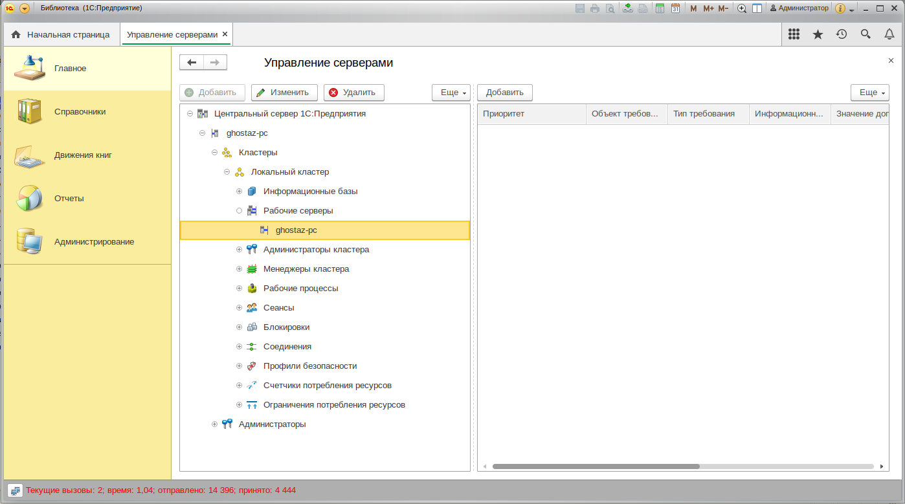Open Справочники section
The image size is (905, 504).
click(87, 111)
